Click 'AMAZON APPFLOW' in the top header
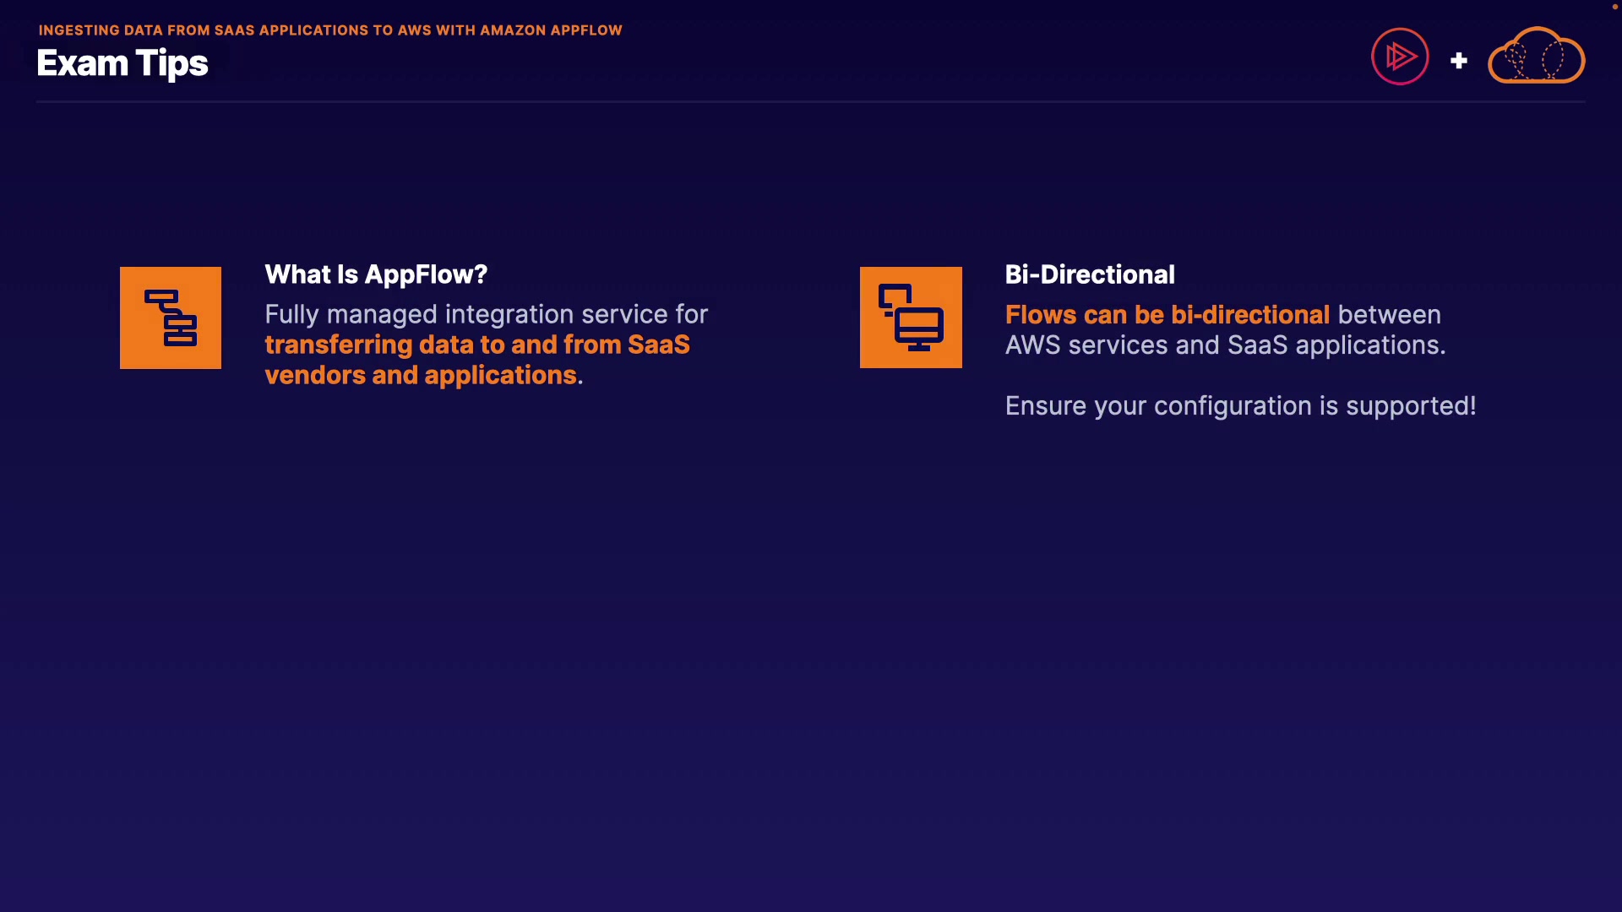 tap(551, 30)
